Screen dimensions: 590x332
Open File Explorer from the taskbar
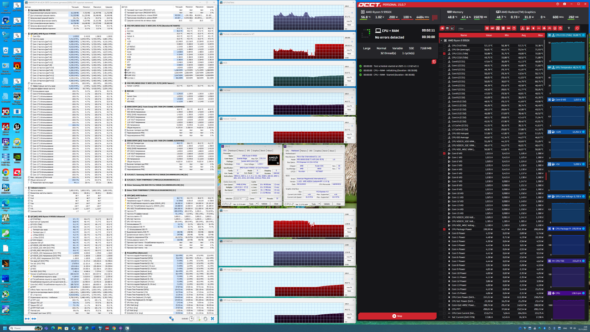point(60,328)
